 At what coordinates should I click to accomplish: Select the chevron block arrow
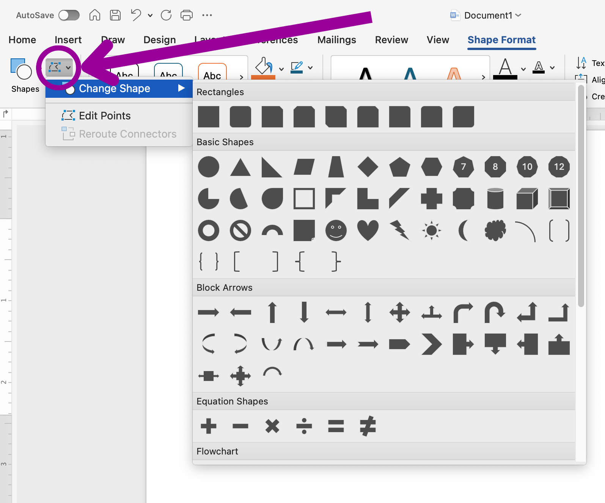point(432,344)
